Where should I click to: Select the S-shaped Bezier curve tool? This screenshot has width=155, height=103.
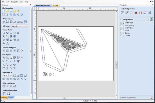[11, 36]
